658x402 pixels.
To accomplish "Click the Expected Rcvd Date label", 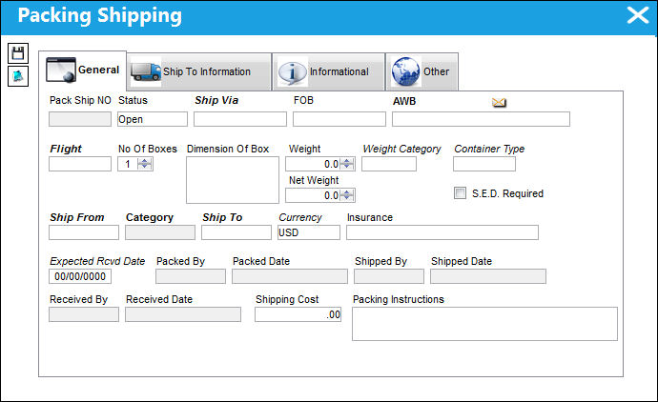I will click(97, 261).
